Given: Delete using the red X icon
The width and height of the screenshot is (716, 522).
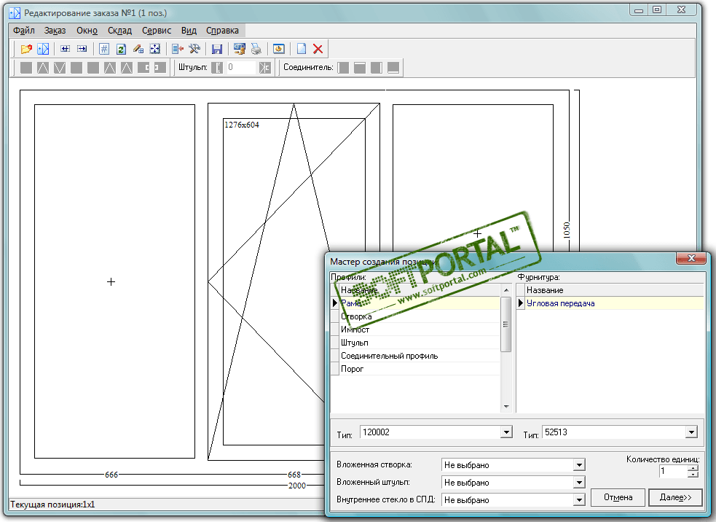Looking at the screenshot, I should point(318,49).
